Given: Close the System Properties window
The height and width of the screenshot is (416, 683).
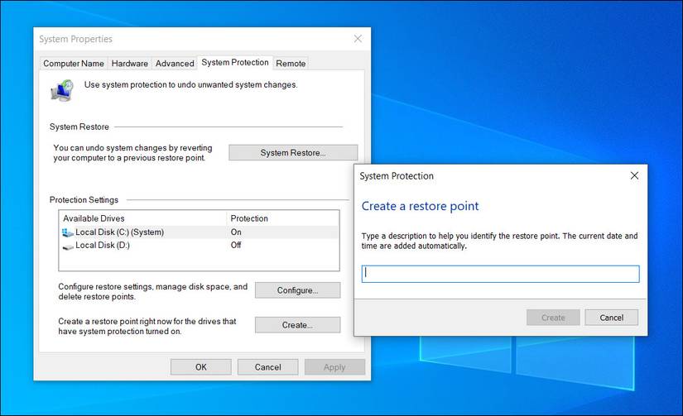Looking at the screenshot, I should tap(358, 39).
